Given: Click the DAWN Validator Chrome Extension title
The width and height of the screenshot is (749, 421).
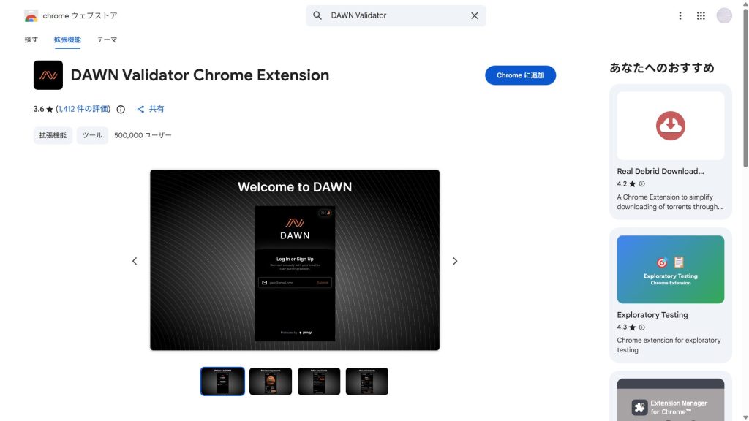Looking at the screenshot, I should click(x=200, y=75).
